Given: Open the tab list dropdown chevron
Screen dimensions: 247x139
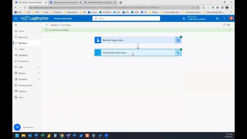Looking at the screenshot, I should tap(211, 2).
